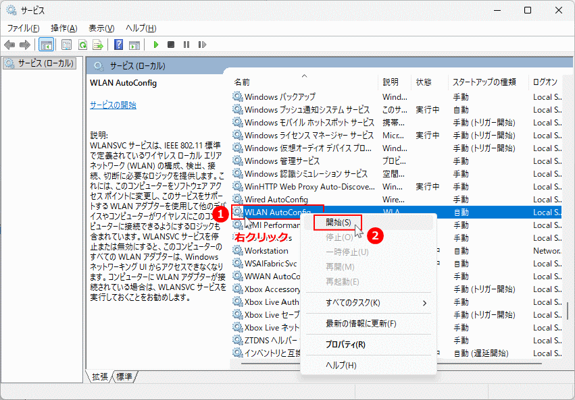Select 開始(S) in the context menu
The width and height of the screenshot is (575, 400).
click(x=368, y=223)
